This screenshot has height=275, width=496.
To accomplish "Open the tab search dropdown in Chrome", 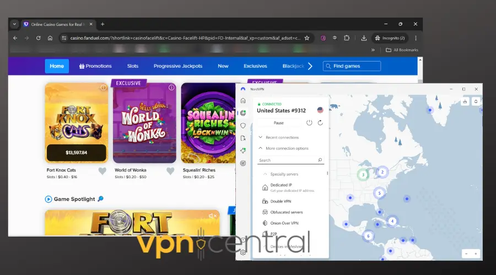I will 14,24.
